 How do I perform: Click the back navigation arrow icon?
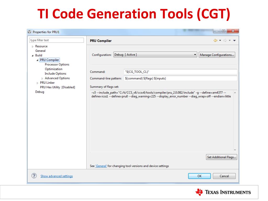click(x=215, y=41)
